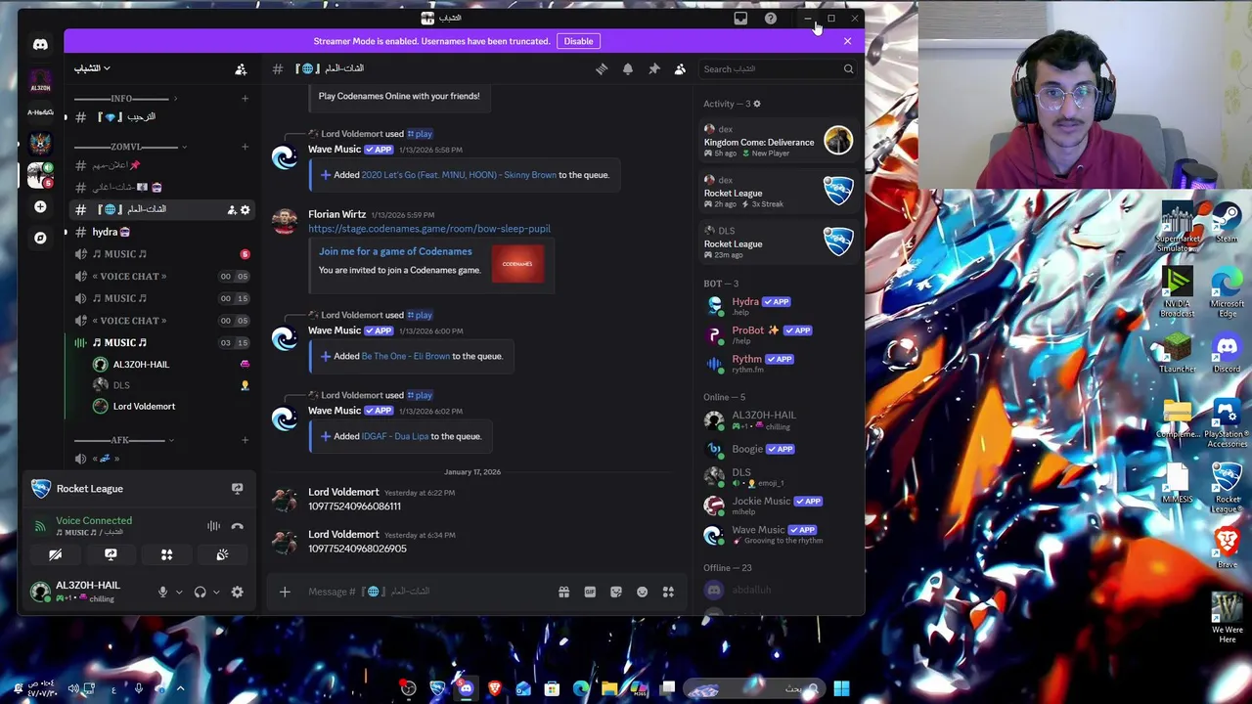Viewport: 1252px width, 704px height.
Task: Open Steam desktop shortcut
Action: click(x=1227, y=221)
